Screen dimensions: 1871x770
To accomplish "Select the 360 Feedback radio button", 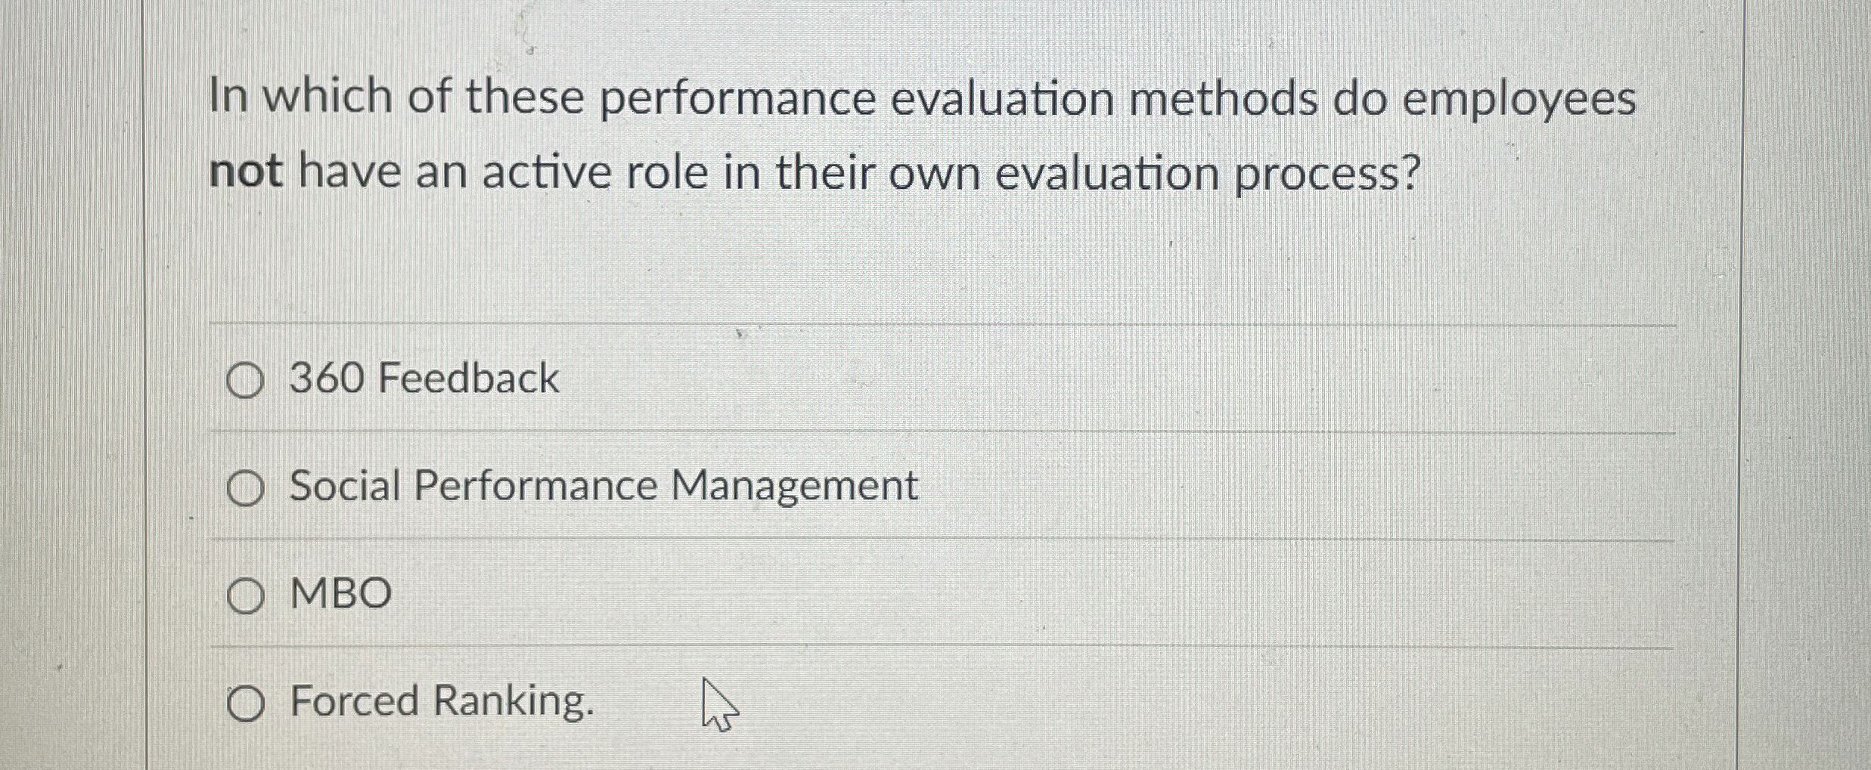I will (245, 380).
